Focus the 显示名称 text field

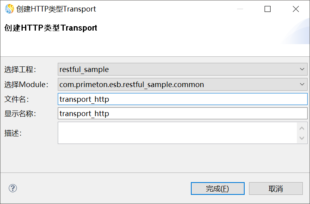[x=182, y=113]
